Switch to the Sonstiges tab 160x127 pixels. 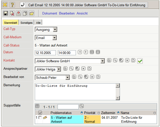pyautogui.click(x=27, y=23)
